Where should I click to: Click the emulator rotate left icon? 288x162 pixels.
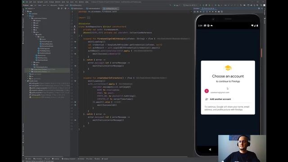[x=204, y=12]
